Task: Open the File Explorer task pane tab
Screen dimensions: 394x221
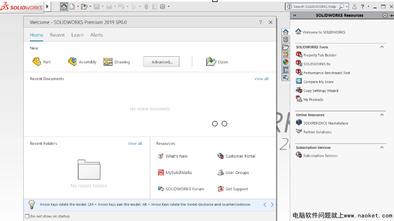Action: point(285,47)
